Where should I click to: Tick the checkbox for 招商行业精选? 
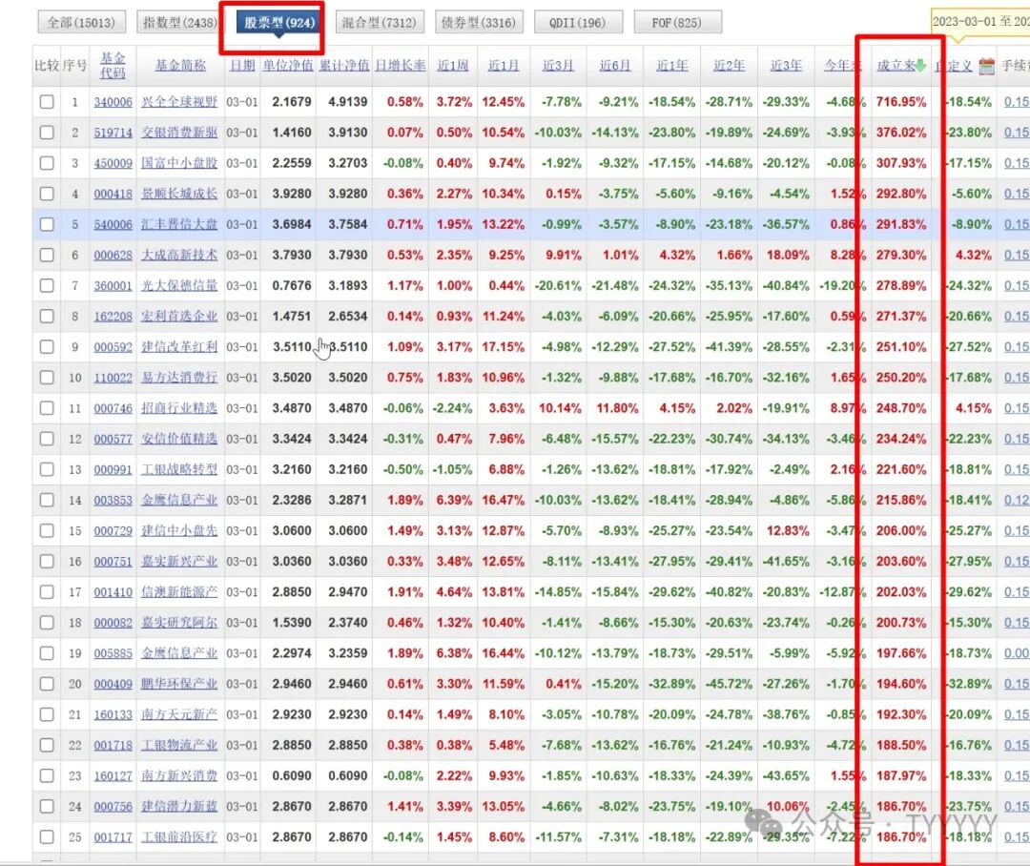coord(47,408)
